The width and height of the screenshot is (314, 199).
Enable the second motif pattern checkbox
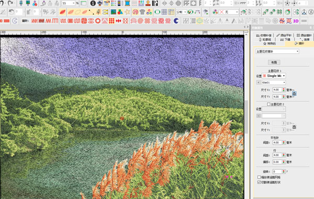pyautogui.click(x=268, y=104)
